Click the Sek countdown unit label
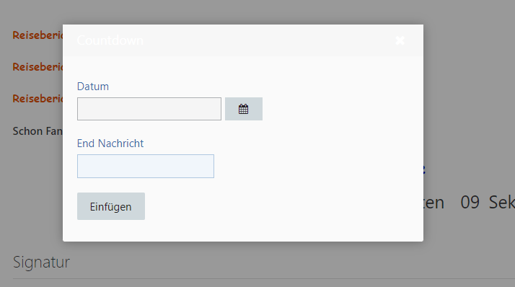The image size is (515, 287). 501,203
